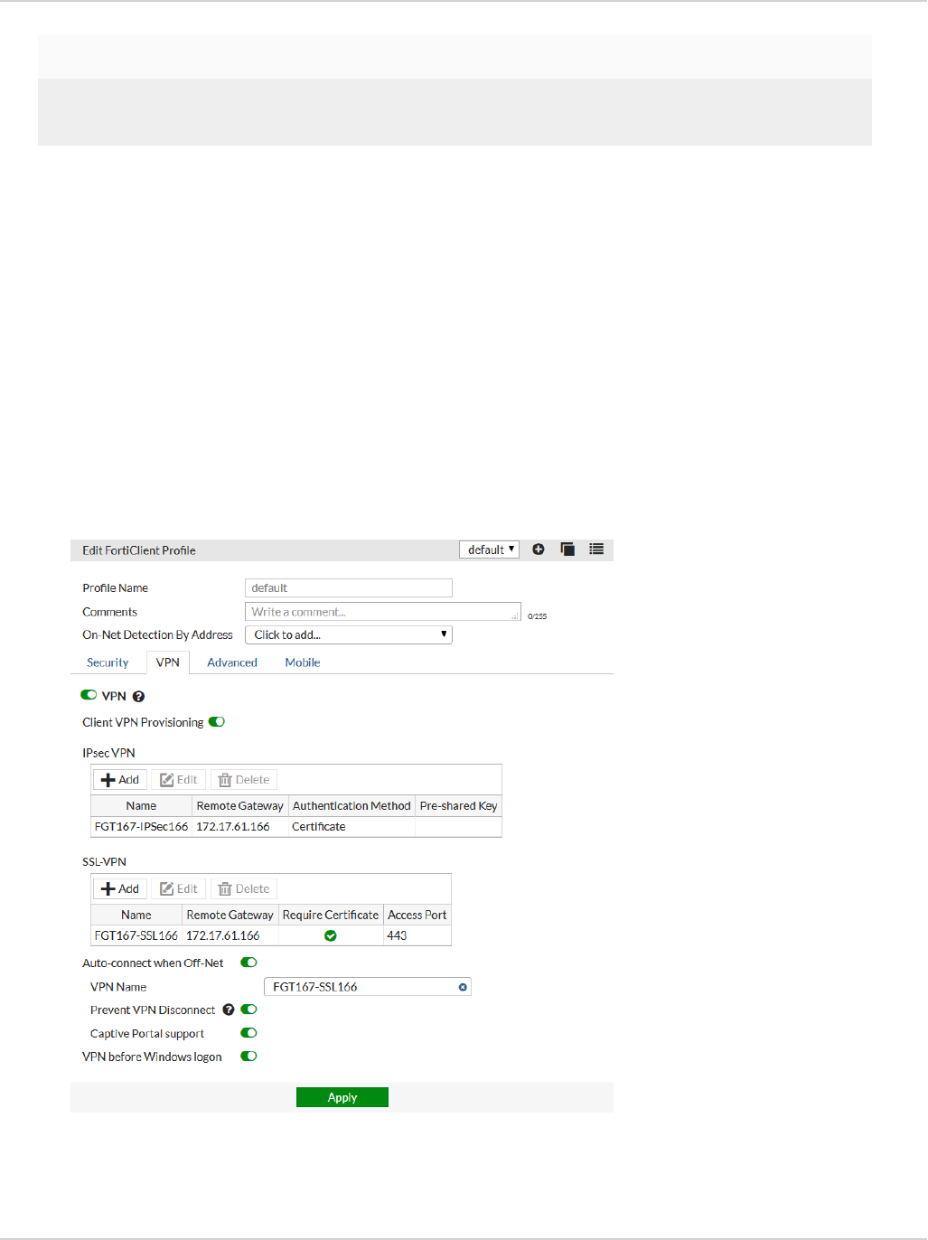Click the Require Certificate column header

[331, 916]
